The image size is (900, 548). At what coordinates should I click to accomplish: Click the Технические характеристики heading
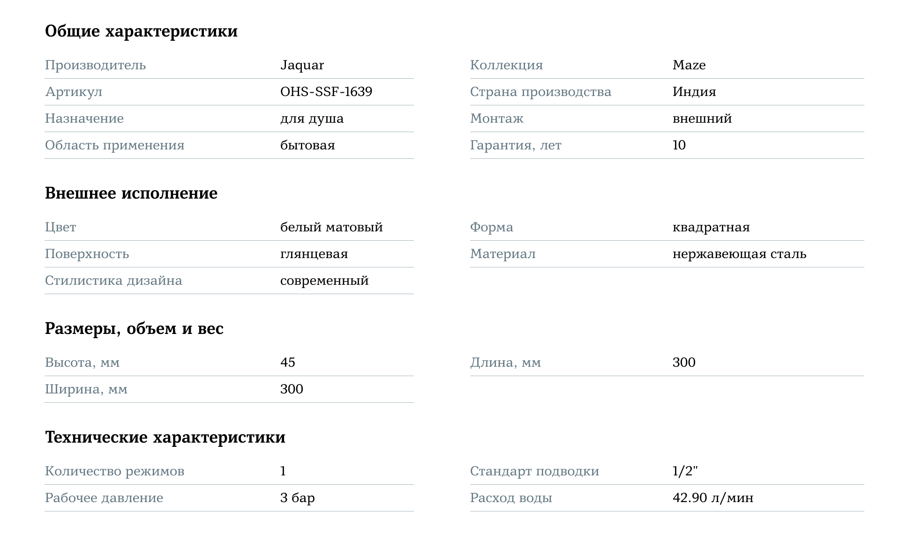[165, 437]
